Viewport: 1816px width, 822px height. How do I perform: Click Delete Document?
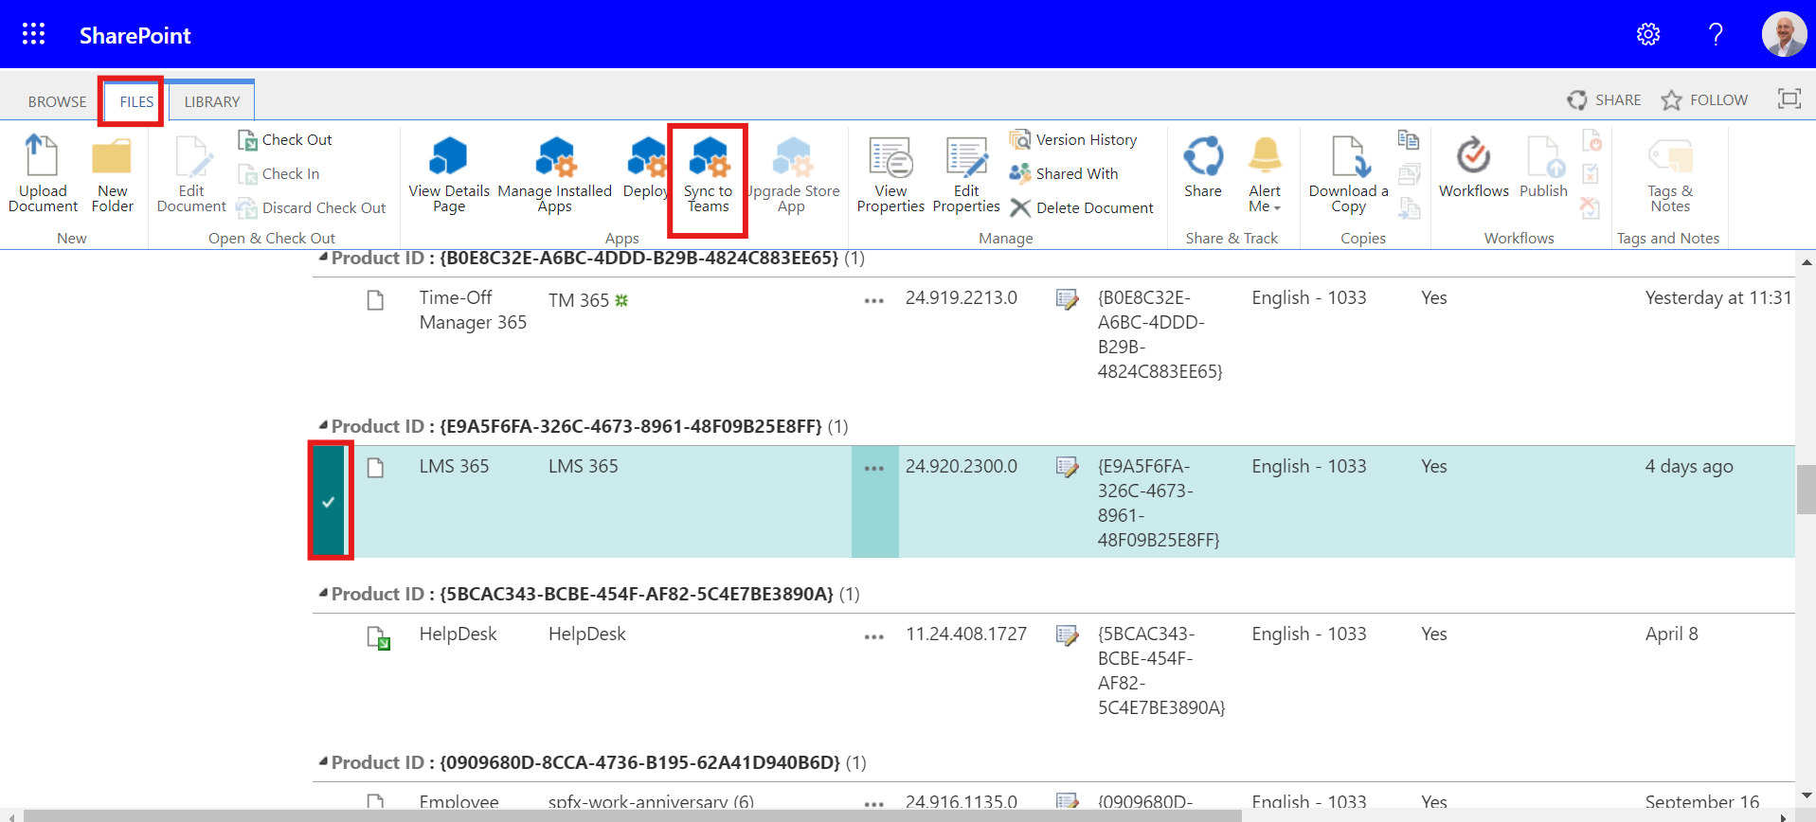point(1082,208)
